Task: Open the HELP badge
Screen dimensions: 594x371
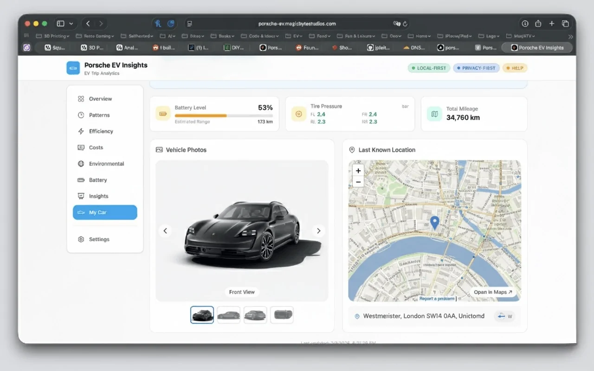Action: tap(515, 68)
